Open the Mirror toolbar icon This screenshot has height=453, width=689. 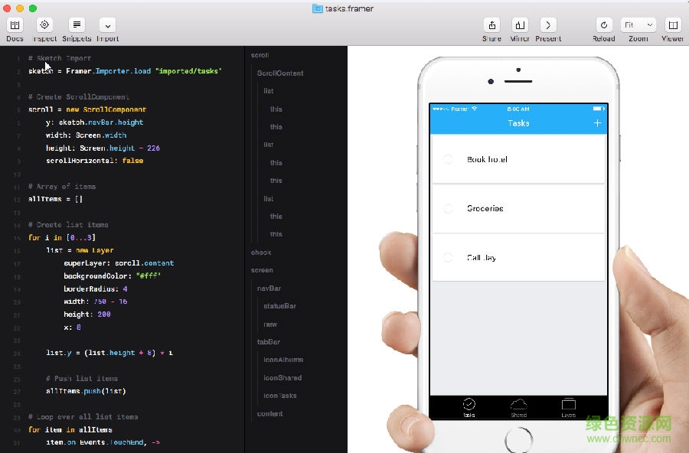tap(520, 25)
